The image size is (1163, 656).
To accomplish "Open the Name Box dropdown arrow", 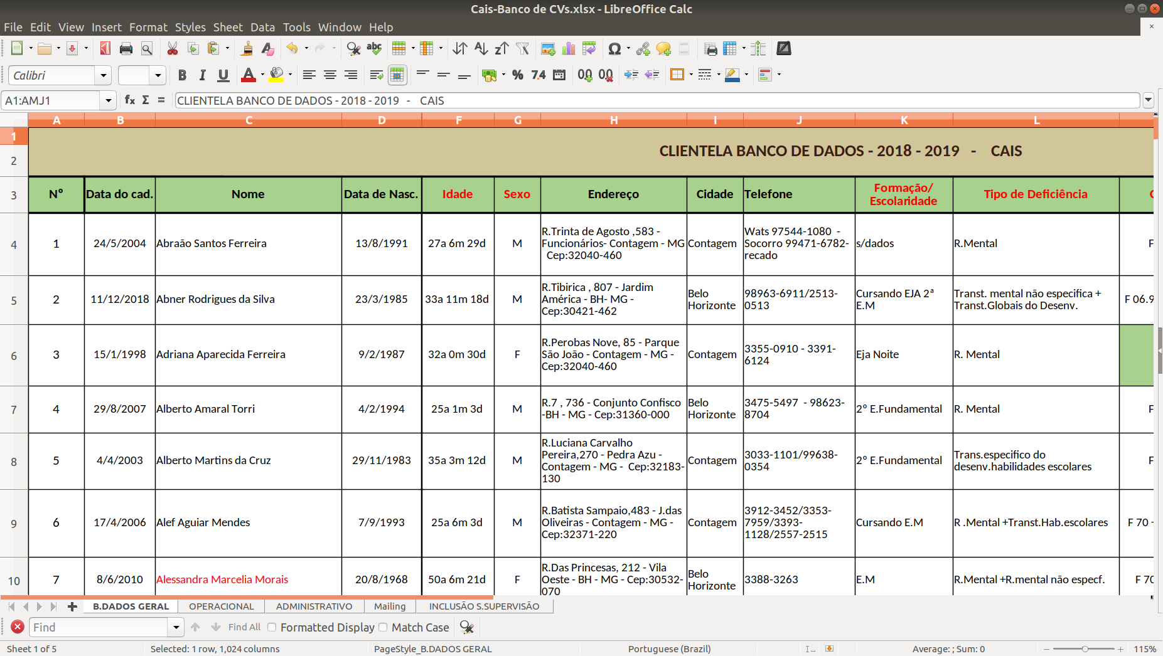I will [x=109, y=100].
